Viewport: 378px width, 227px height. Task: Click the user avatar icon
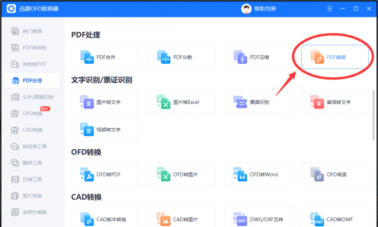coord(246,9)
